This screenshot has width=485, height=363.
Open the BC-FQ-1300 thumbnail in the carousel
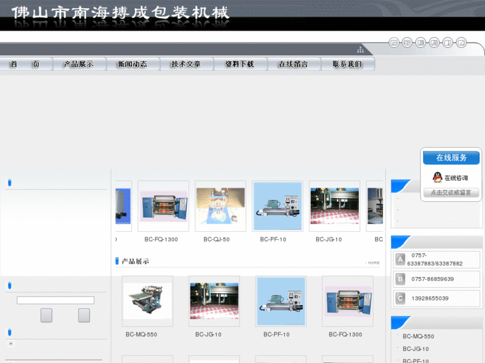[163, 206]
